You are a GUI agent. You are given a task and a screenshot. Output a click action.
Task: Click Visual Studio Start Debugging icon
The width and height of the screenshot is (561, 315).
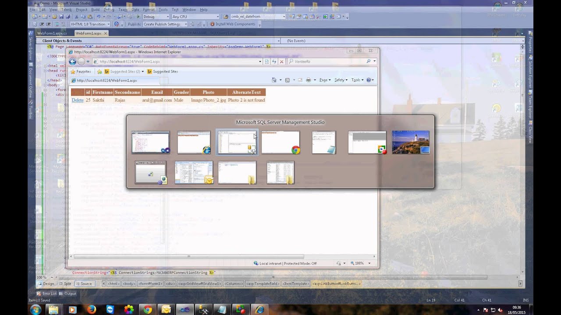click(138, 17)
